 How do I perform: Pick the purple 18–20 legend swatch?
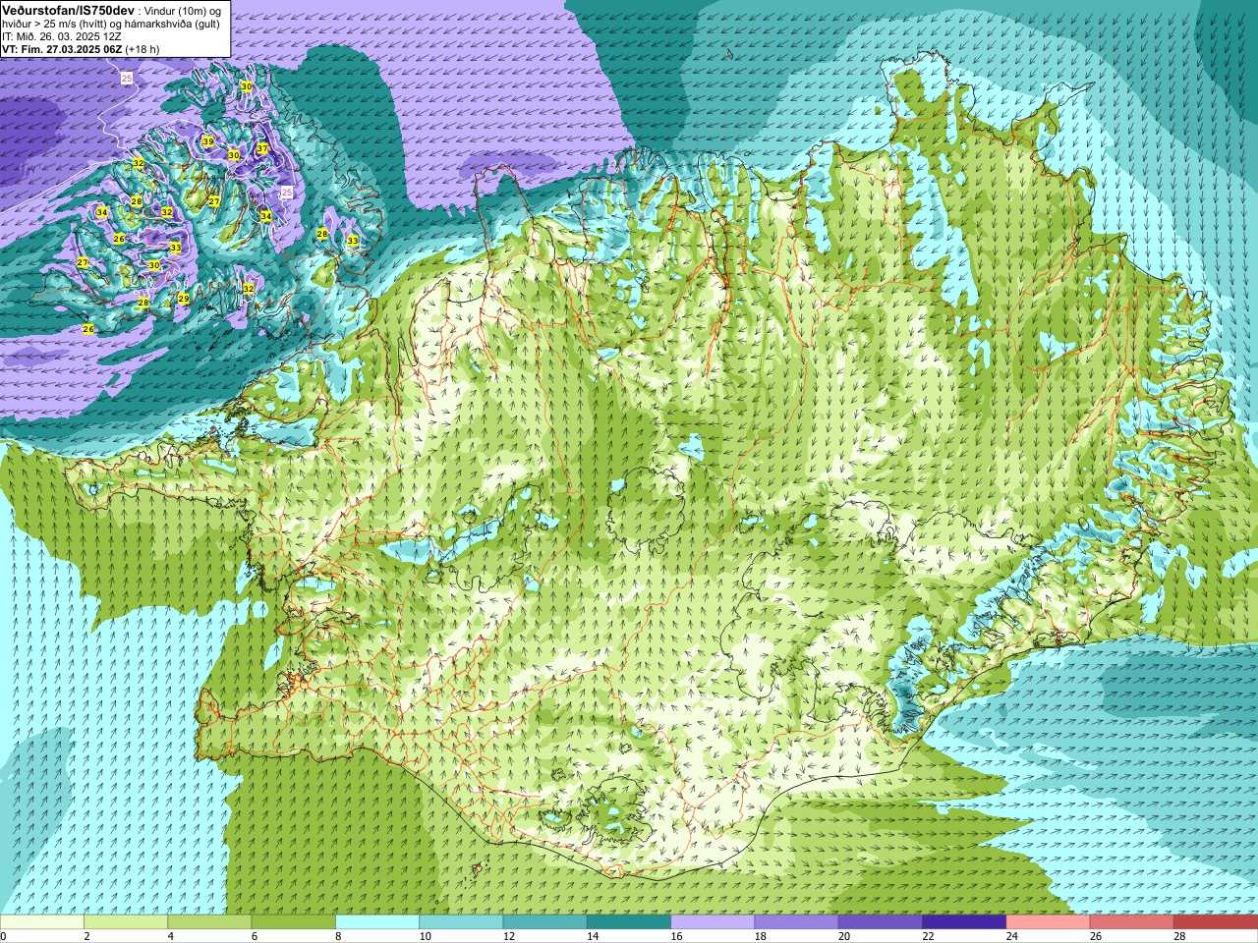tap(796, 922)
